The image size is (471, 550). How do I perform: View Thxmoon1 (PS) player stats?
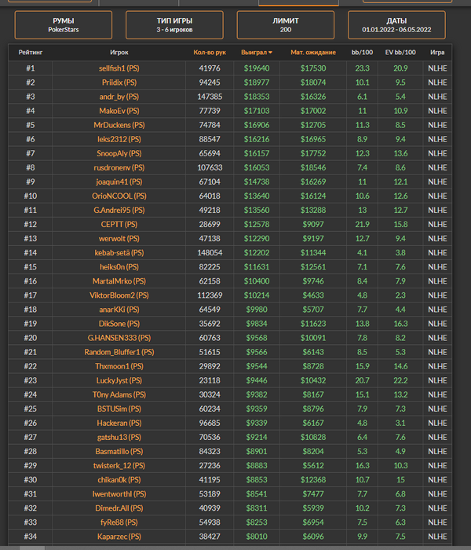tap(119, 367)
